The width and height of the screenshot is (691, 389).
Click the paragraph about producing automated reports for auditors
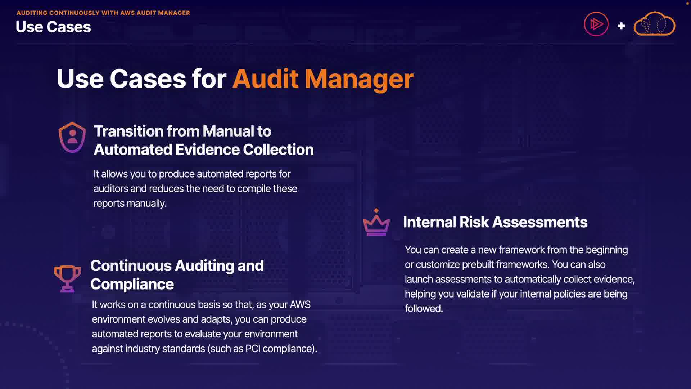(195, 188)
